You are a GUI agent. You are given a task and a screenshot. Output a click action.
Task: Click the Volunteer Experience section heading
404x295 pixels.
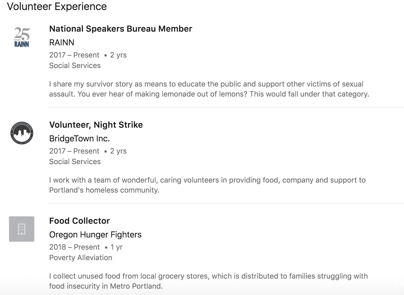(x=57, y=7)
